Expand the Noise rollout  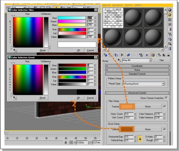point(137,70)
